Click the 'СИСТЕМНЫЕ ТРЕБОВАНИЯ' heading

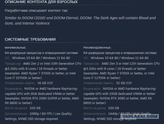30,40
